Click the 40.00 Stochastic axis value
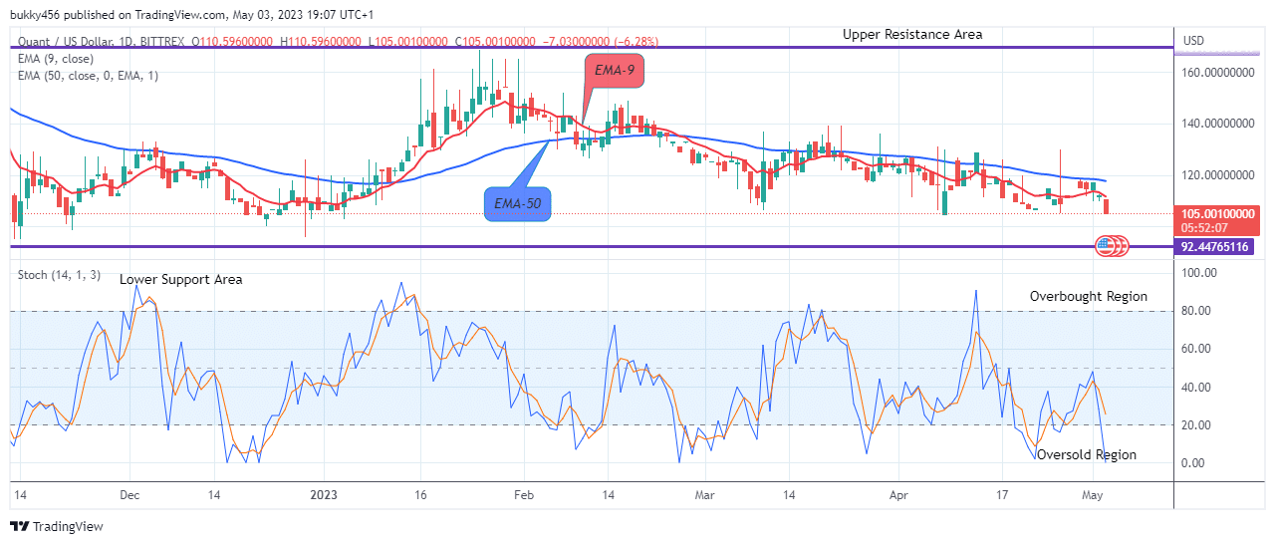The image size is (1275, 544). click(1196, 387)
